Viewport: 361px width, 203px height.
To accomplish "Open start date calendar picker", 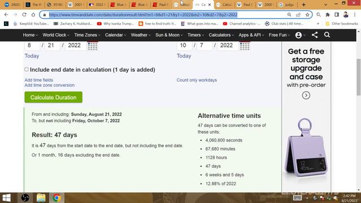I will click(93, 46).
